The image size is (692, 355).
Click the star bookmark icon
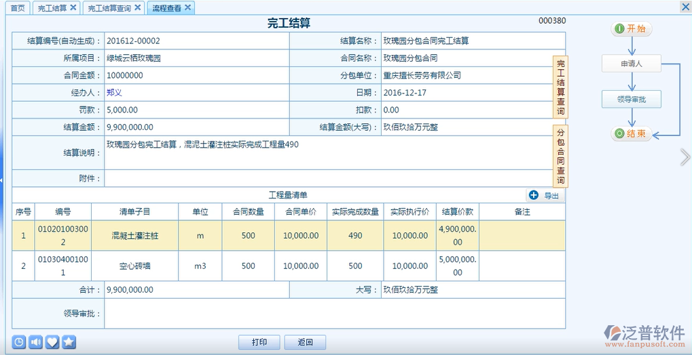click(x=69, y=341)
